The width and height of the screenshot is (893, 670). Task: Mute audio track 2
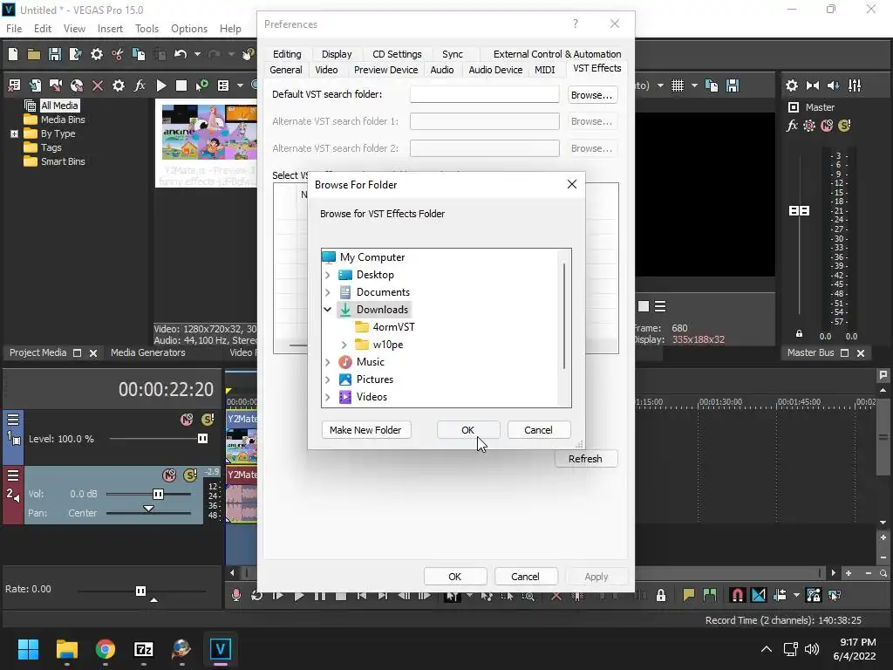[169, 475]
